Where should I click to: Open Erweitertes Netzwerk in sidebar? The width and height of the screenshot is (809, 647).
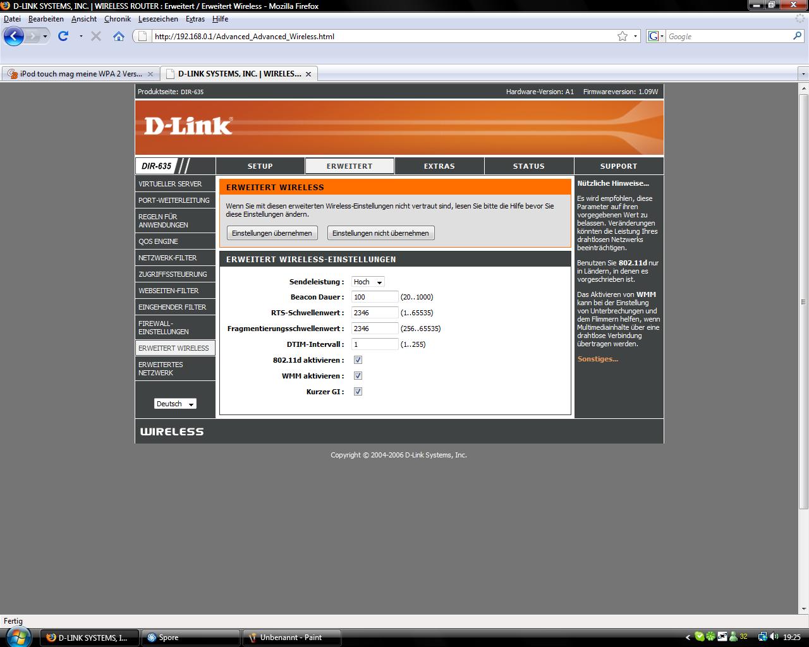(175, 368)
